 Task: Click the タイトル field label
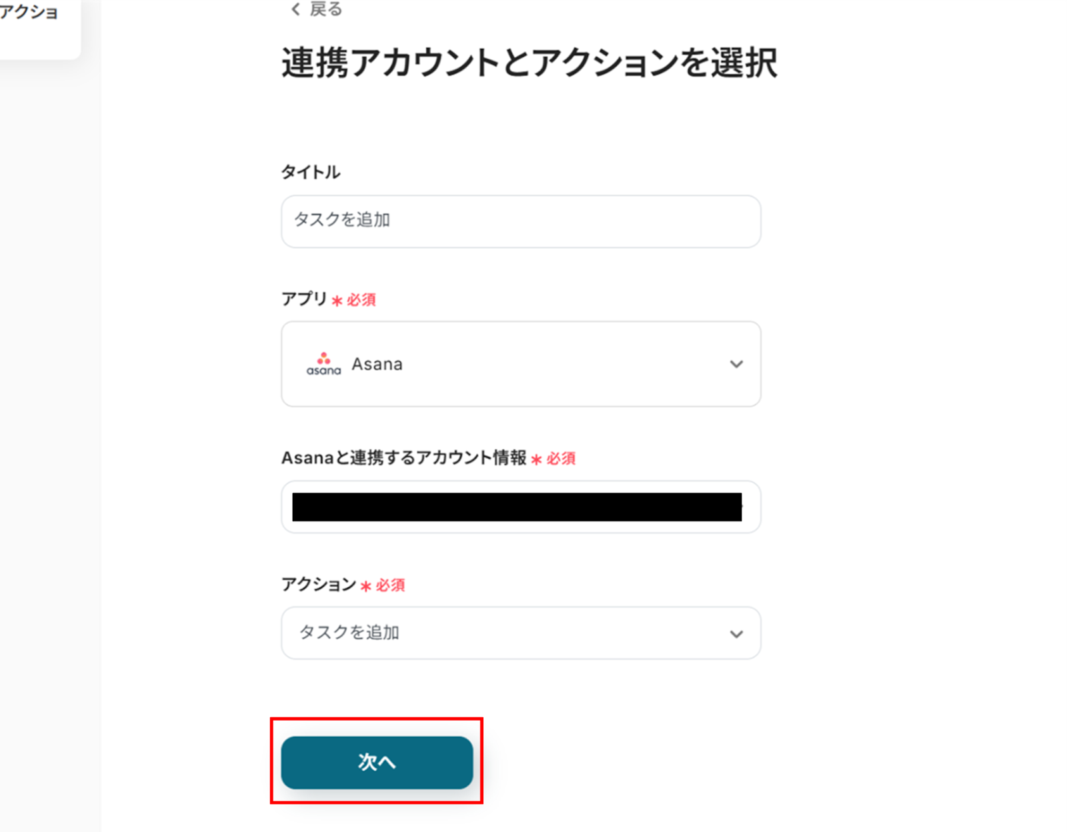311,172
